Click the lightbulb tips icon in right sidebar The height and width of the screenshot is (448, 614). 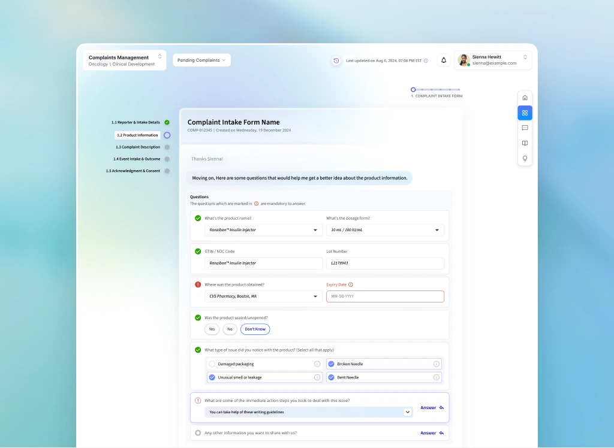point(525,159)
